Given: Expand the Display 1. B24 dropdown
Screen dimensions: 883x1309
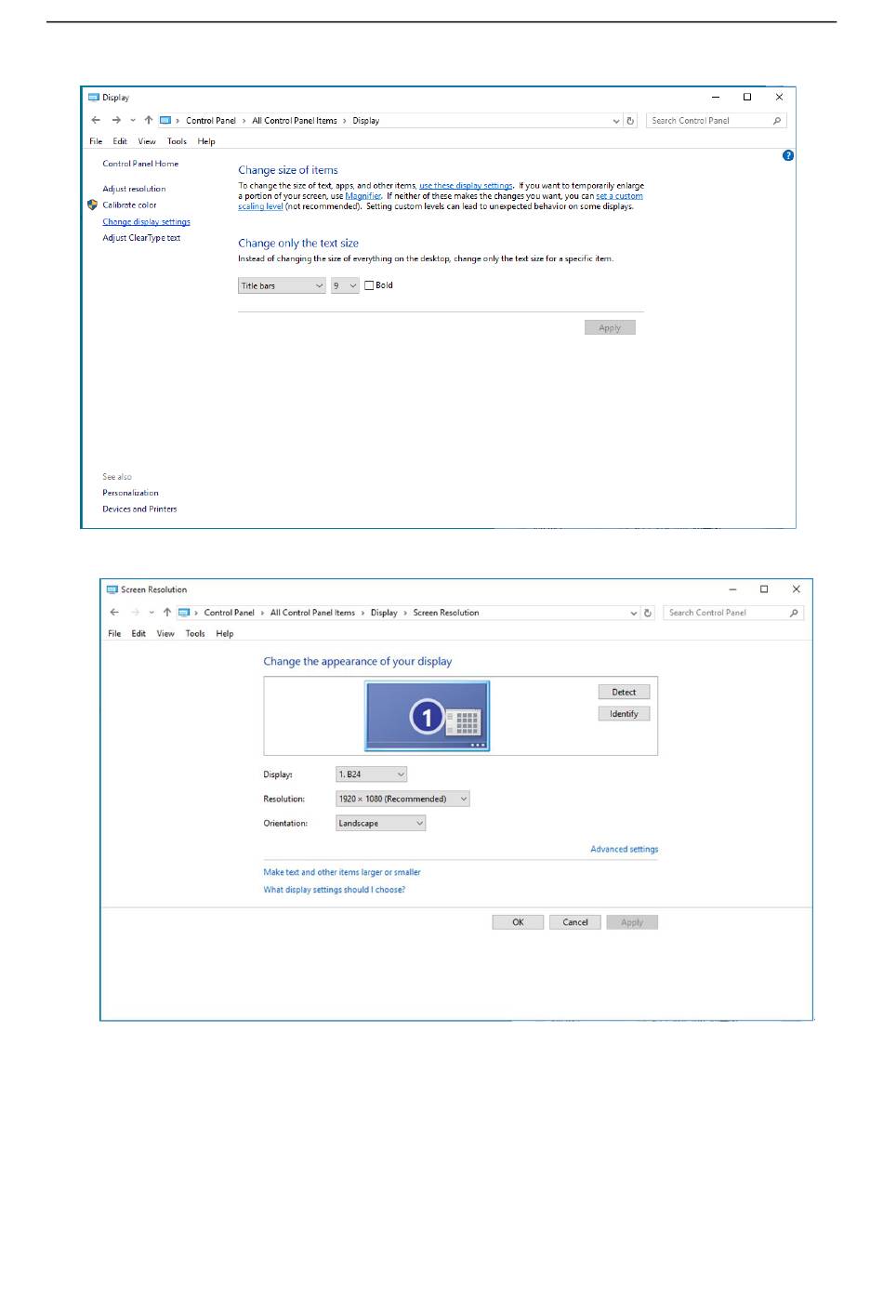Looking at the screenshot, I should (372, 774).
